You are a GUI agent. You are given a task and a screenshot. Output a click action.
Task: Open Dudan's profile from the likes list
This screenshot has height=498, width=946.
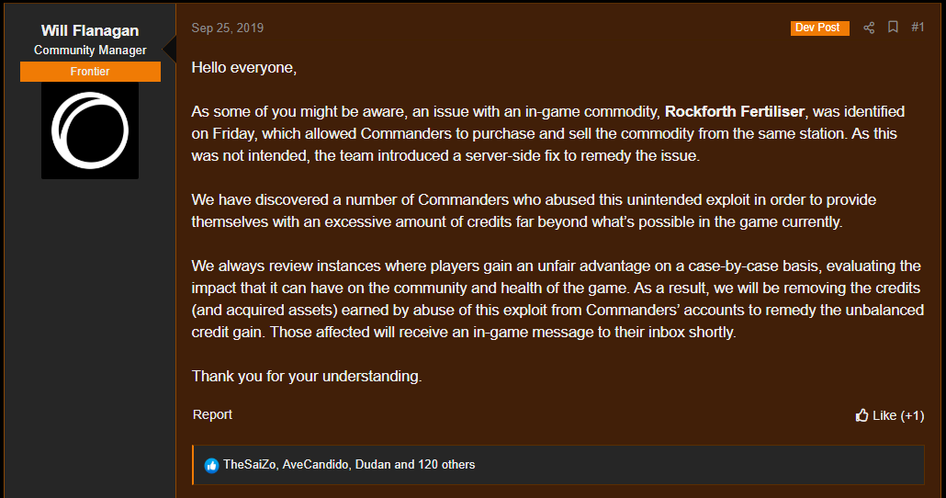373,465
